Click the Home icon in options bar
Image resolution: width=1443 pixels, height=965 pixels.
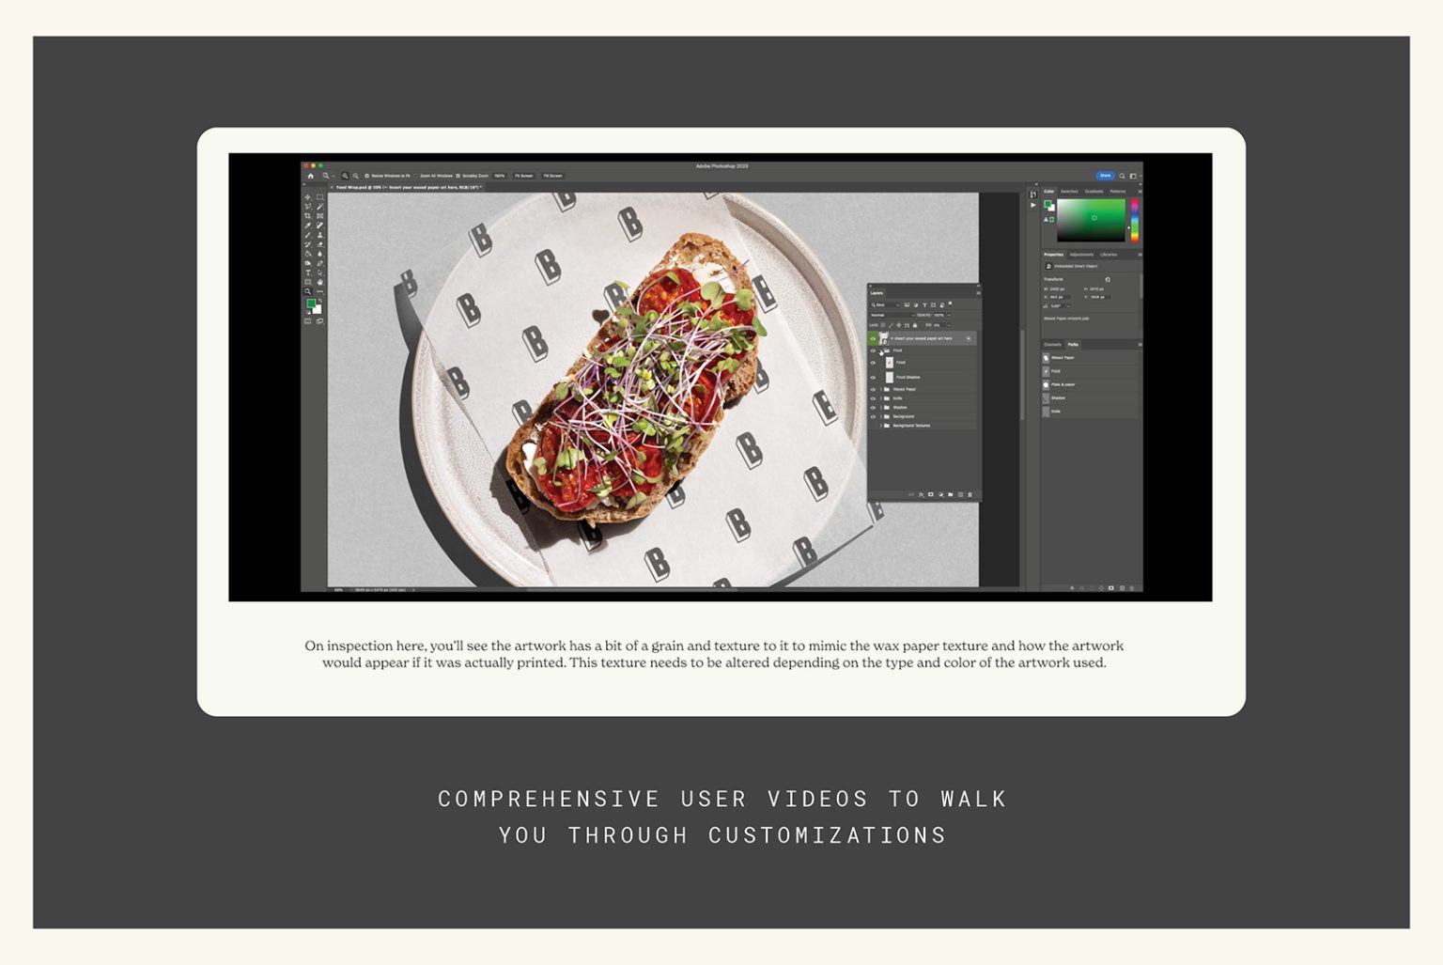click(x=311, y=176)
